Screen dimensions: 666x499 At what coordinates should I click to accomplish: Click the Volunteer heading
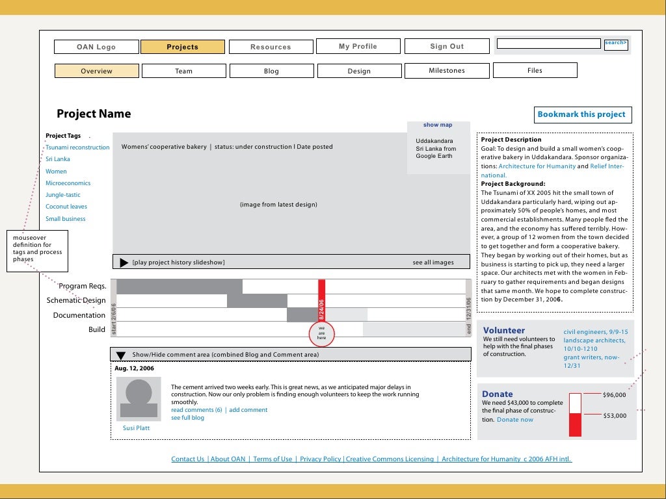504,331
